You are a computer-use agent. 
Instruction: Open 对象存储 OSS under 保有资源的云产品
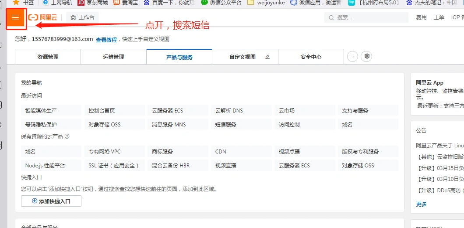tap(368, 165)
